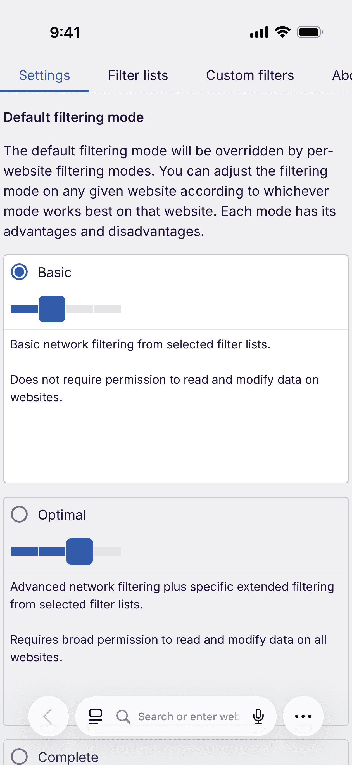Image resolution: width=352 pixels, height=765 pixels.
Task: Tap the battery indicator
Action: pos(309,32)
